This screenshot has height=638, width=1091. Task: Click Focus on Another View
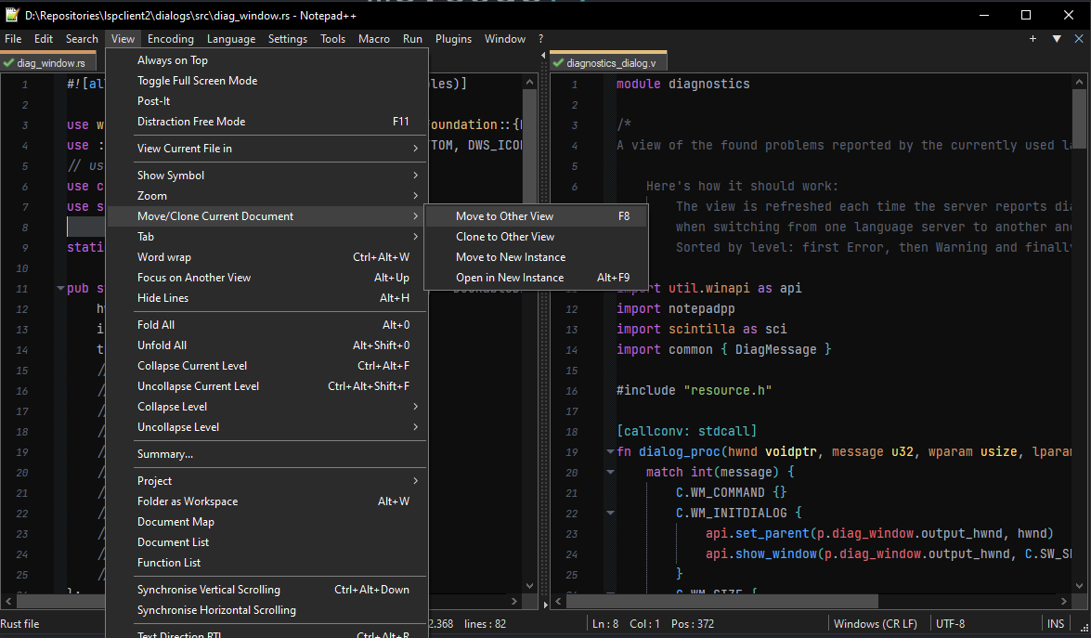[267, 277]
